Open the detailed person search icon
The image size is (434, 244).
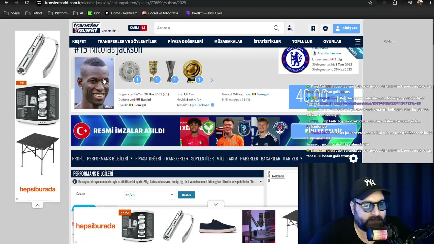[290, 28]
